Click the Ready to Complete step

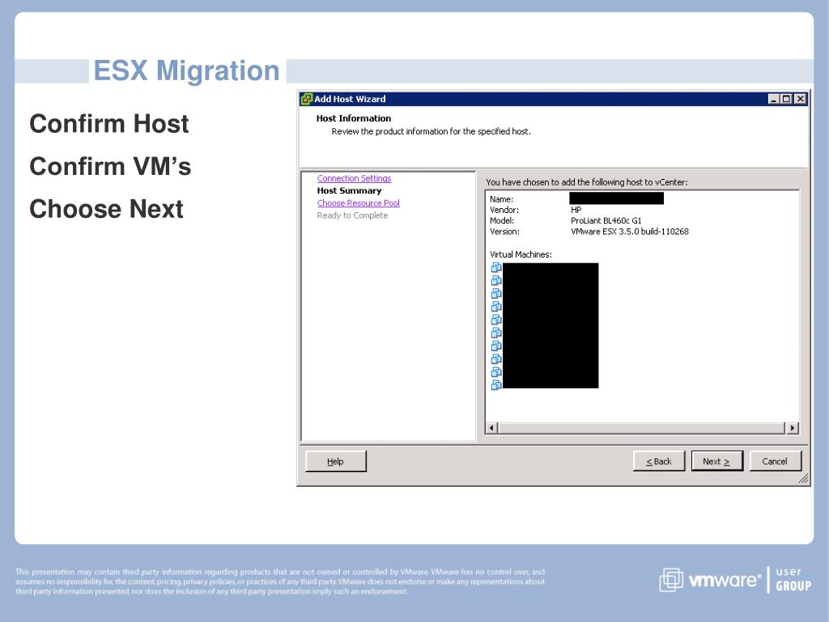[353, 215]
